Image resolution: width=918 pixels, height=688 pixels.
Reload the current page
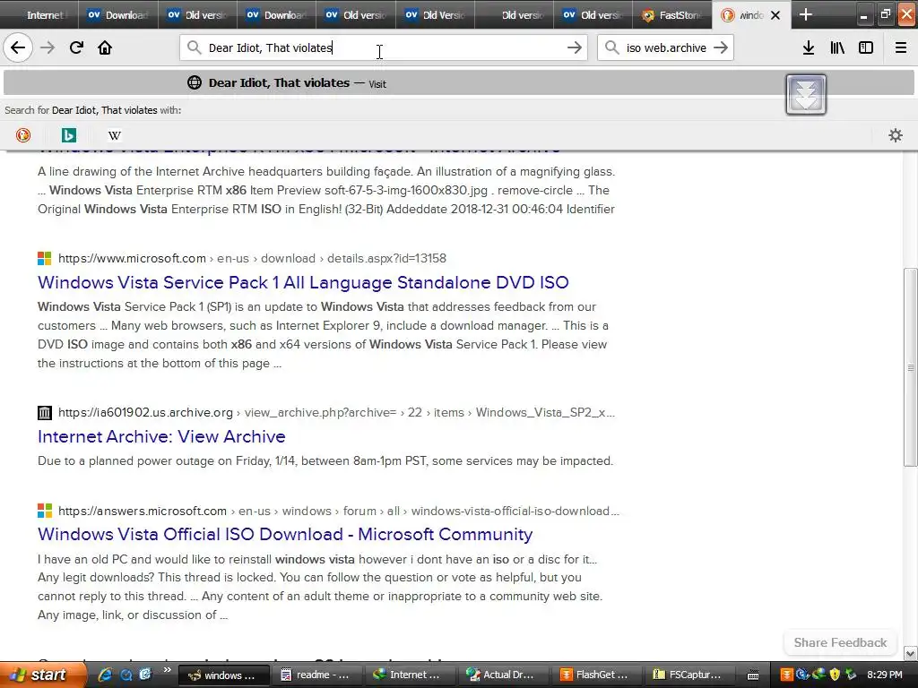pyautogui.click(x=76, y=47)
